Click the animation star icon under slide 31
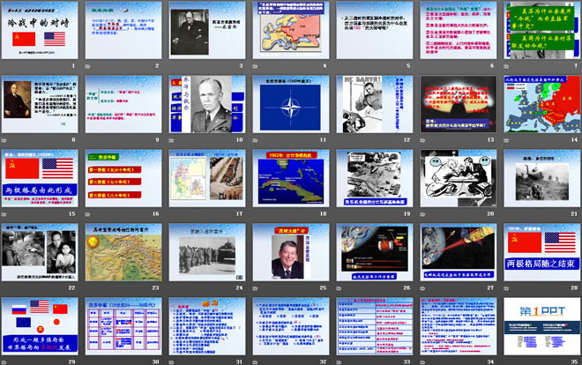582x365 pixels. [171, 361]
